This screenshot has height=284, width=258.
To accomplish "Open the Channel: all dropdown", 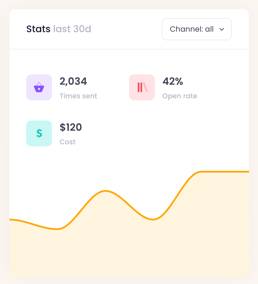I will coord(197,29).
